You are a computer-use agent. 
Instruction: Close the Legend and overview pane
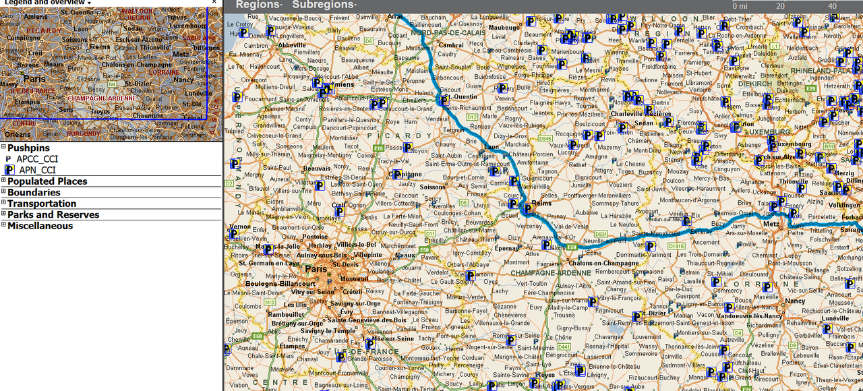click(x=214, y=3)
